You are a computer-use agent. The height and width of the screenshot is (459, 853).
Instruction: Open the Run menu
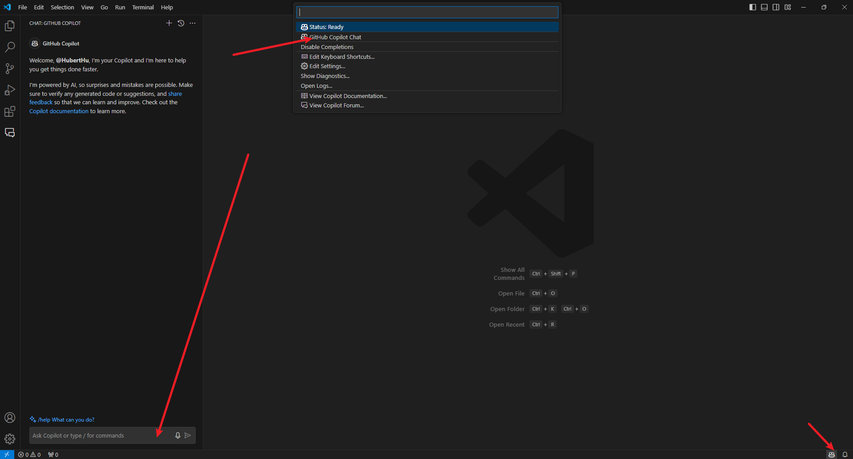click(x=120, y=7)
